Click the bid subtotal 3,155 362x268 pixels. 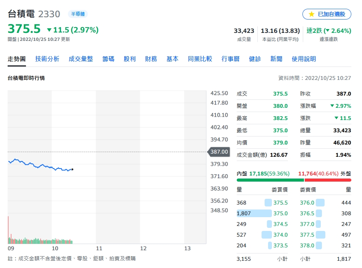click(244, 259)
